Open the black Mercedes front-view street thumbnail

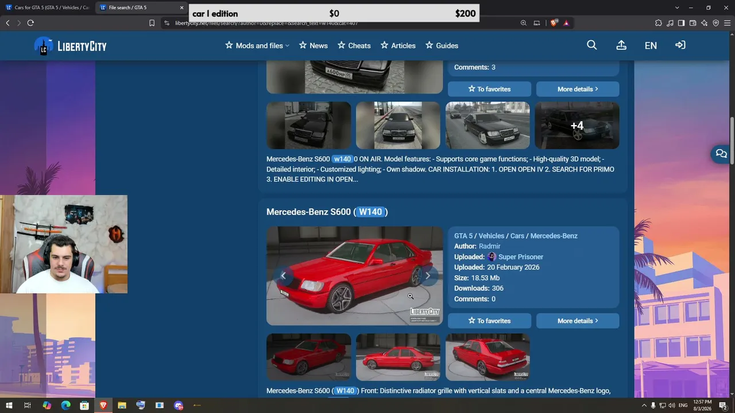398,126
